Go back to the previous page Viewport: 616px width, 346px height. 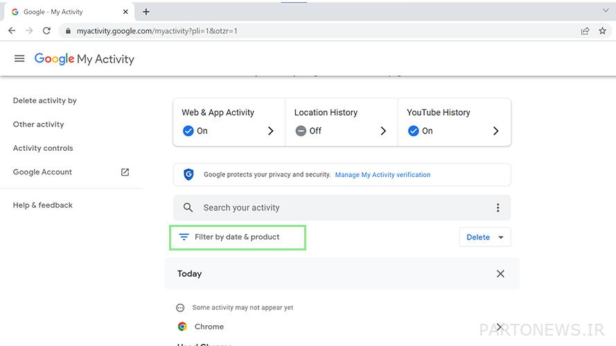click(12, 30)
